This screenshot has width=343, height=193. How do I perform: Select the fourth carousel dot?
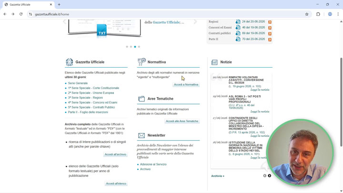pyautogui.click(x=139, y=47)
